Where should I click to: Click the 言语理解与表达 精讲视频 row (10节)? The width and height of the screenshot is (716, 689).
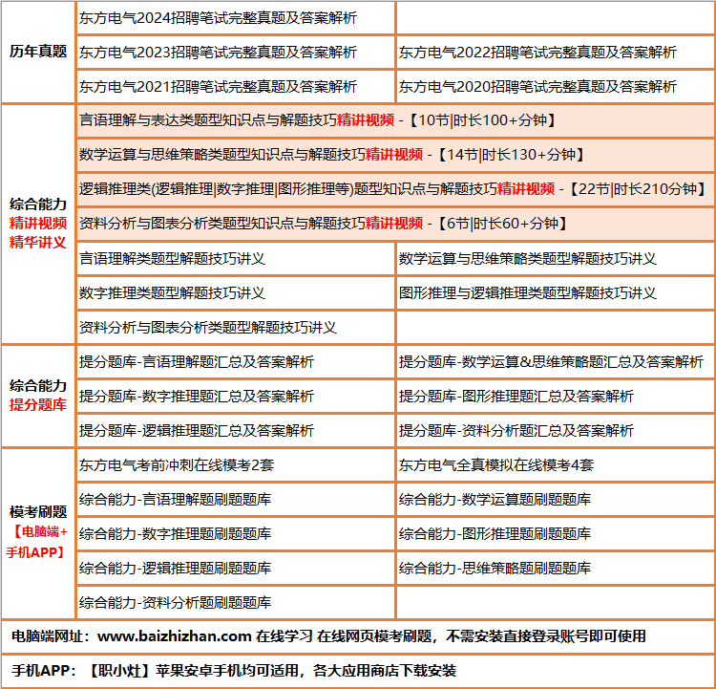395,120
